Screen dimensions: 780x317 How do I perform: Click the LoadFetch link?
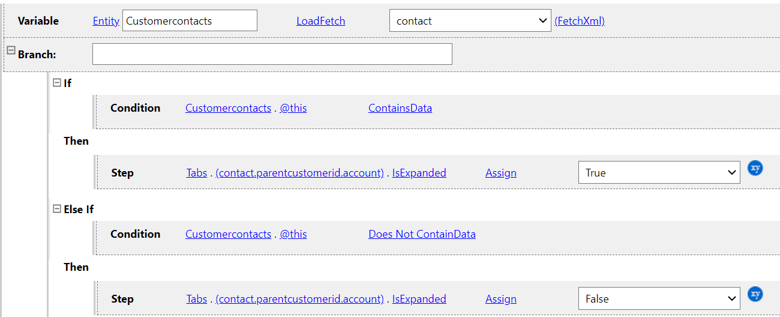pos(320,21)
